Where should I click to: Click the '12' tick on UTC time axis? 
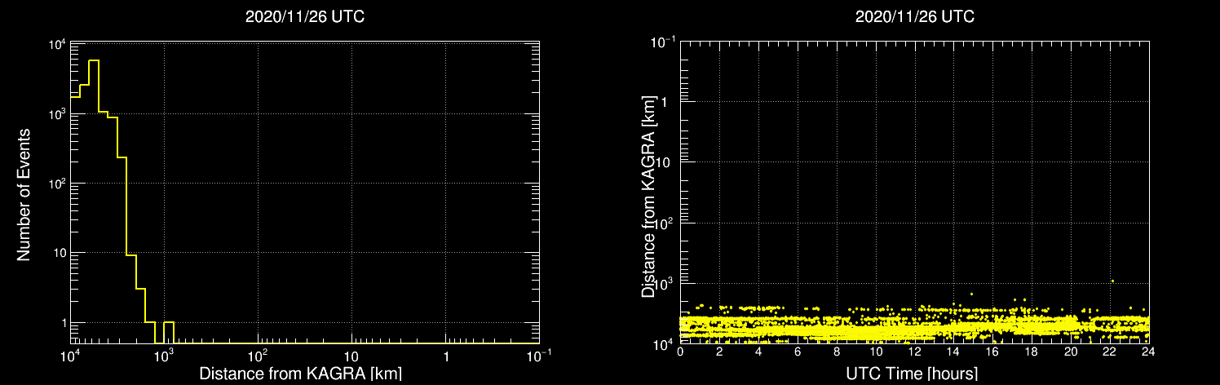point(914,353)
